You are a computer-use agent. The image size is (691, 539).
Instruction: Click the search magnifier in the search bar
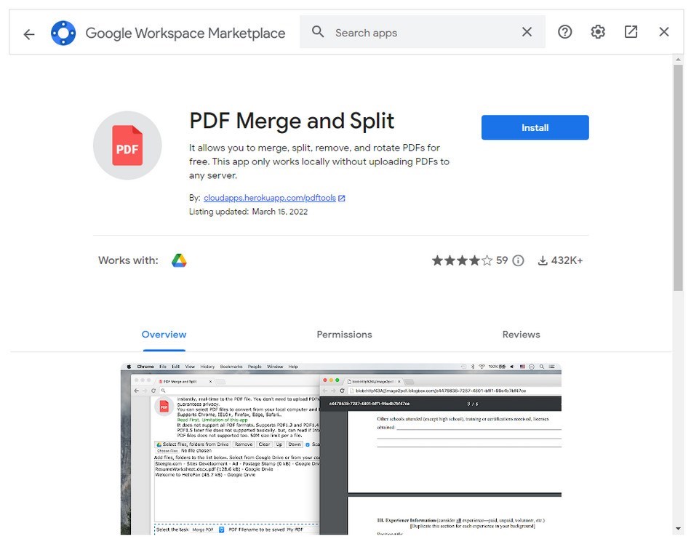click(x=317, y=32)
